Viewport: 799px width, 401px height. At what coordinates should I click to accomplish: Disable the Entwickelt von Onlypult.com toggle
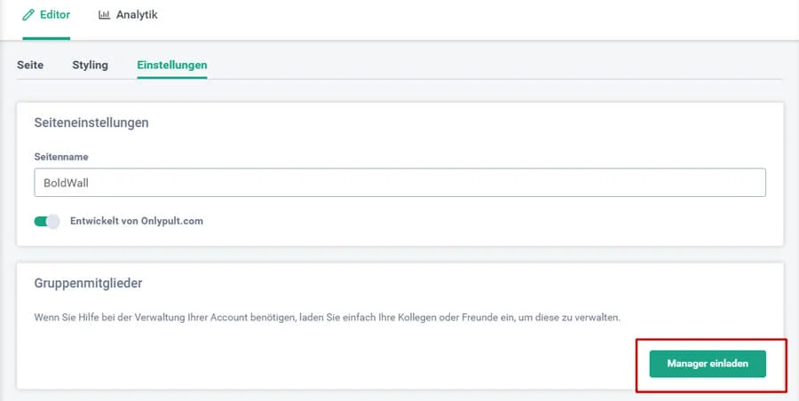pos(46,221)
